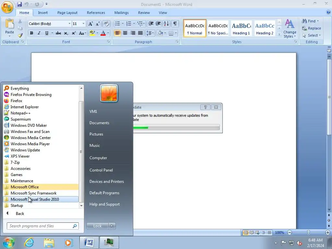Align text left
Viewport: 332px width, 249px height.
coord(117,33)
